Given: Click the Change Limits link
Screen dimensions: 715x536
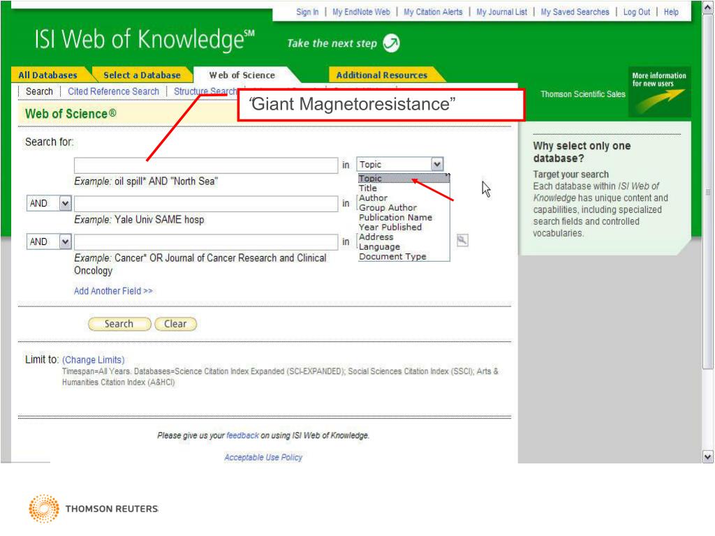Looking at the screenshot, I should (94, 360).
